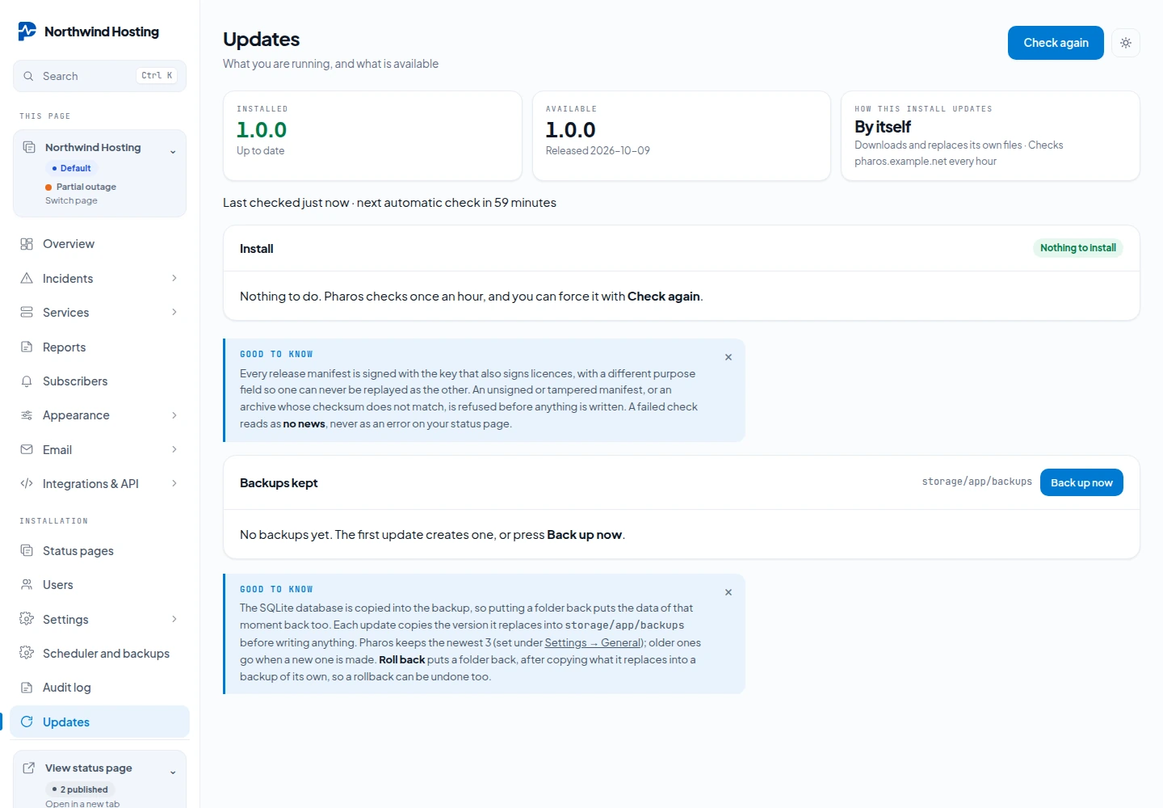Open the Overview page
Image resolution: width=1163 pixels, height=808 pixels.
click(100, 244)
